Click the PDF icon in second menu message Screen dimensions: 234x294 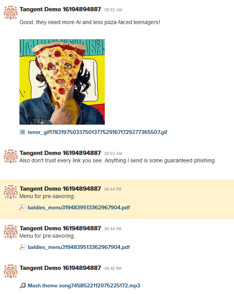[23, 247]
